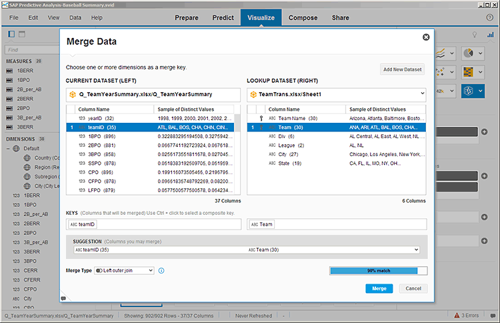500x323 pixels.
Task: Select the highlighted network chart icon
Action: 469,91
